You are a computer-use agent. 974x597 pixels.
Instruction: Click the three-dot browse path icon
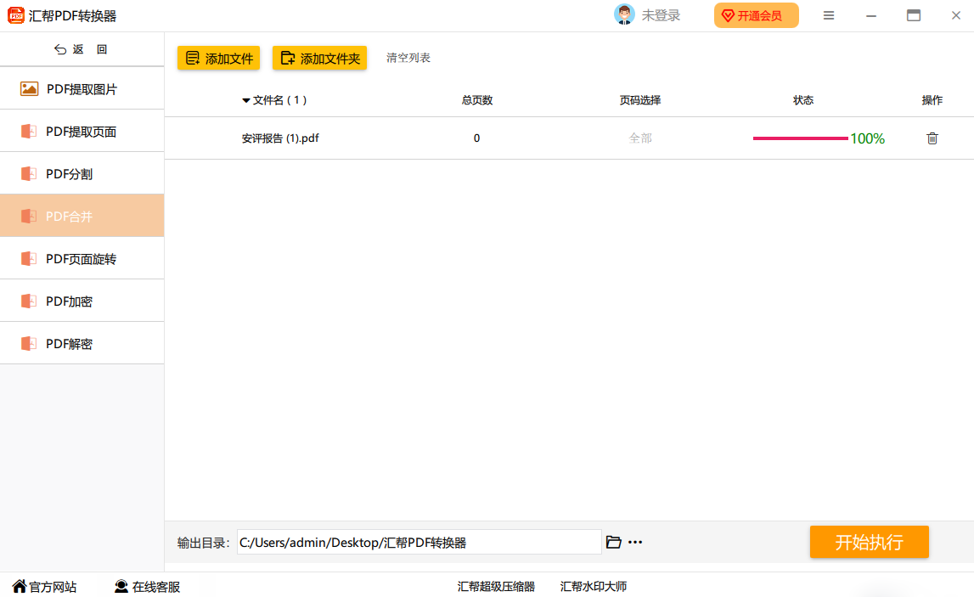click(635, 542)
